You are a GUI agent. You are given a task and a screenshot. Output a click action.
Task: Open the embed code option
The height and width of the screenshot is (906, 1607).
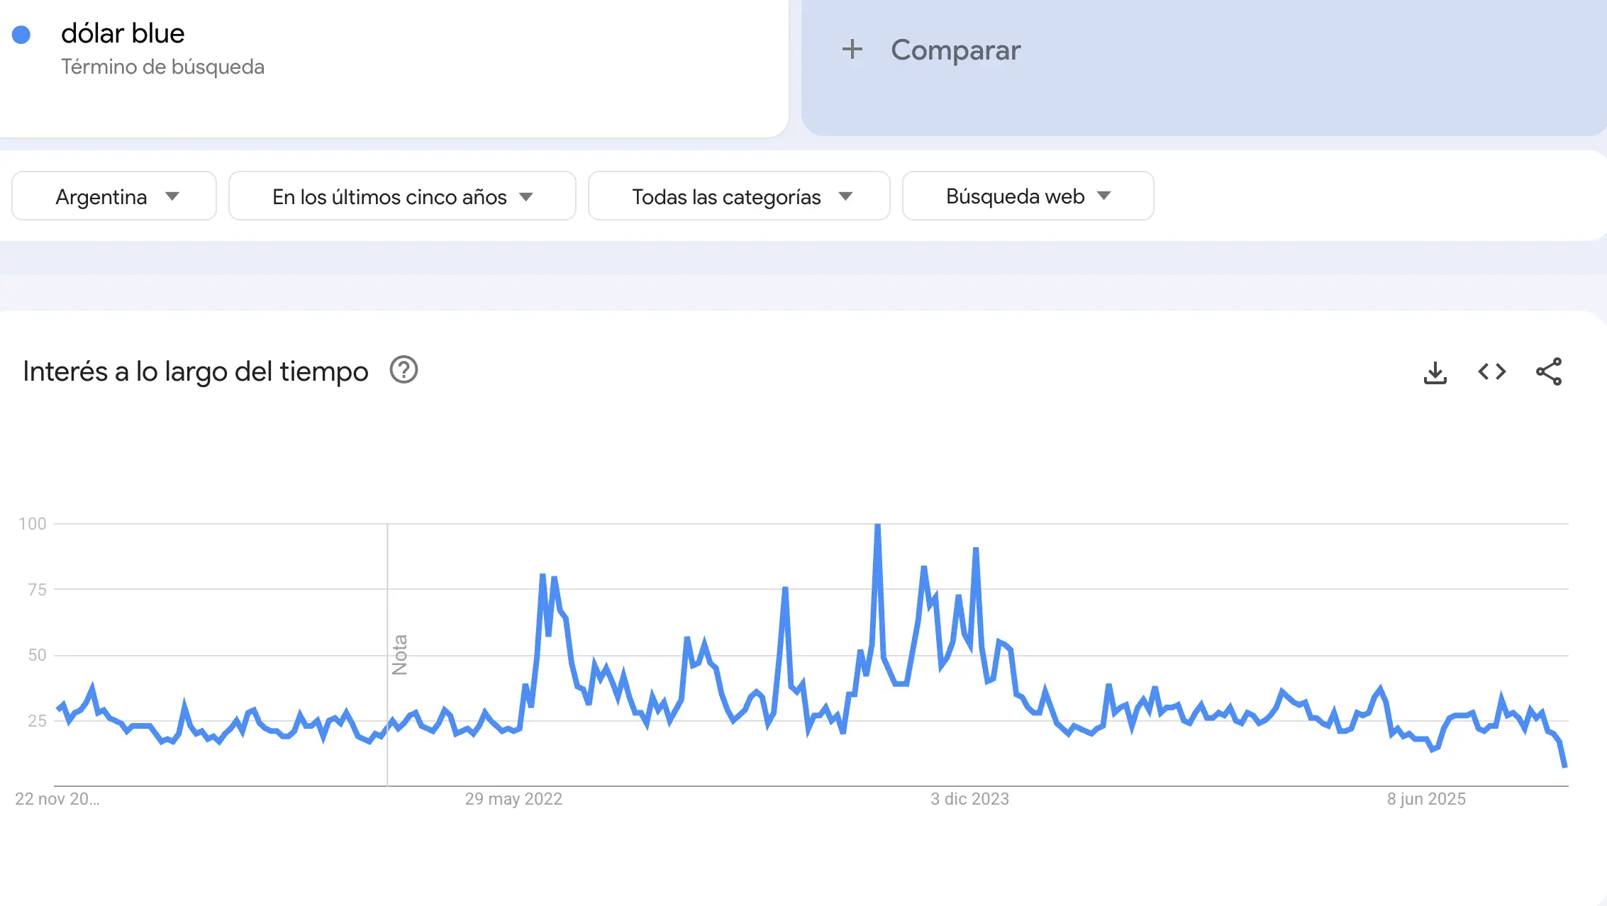pyautogui.click(x=1491, y=371)
